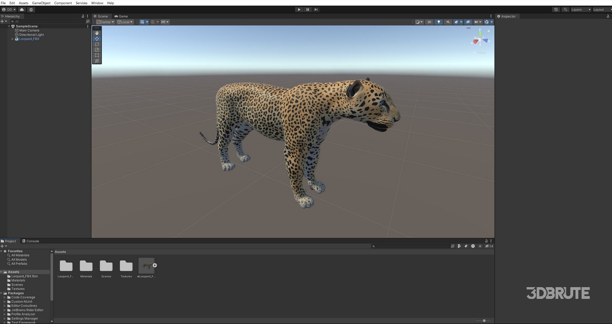Screen dimensions: 612x324
Task: Click All Materials in Favorites
Action: point(19,255)
